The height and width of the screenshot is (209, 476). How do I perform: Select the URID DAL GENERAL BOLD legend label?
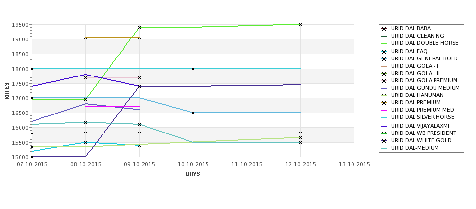click(424, 59)
